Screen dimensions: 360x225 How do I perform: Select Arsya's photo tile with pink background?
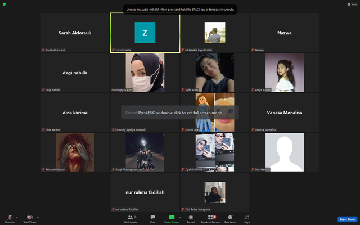click(285, 73)
